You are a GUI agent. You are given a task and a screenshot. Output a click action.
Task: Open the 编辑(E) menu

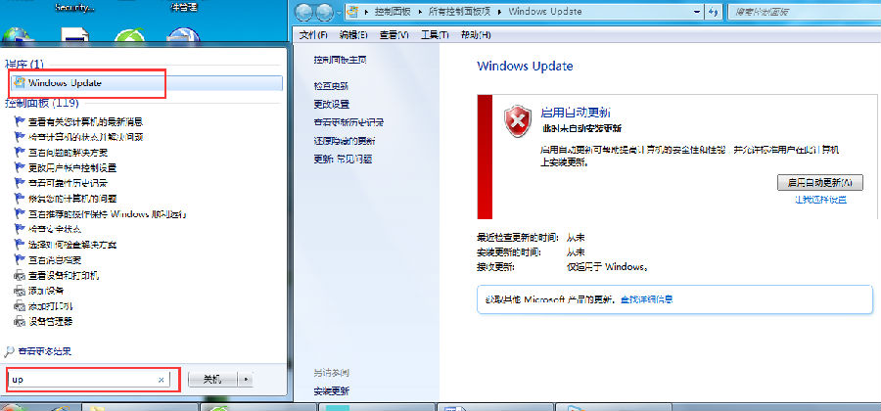click(354, 35)
